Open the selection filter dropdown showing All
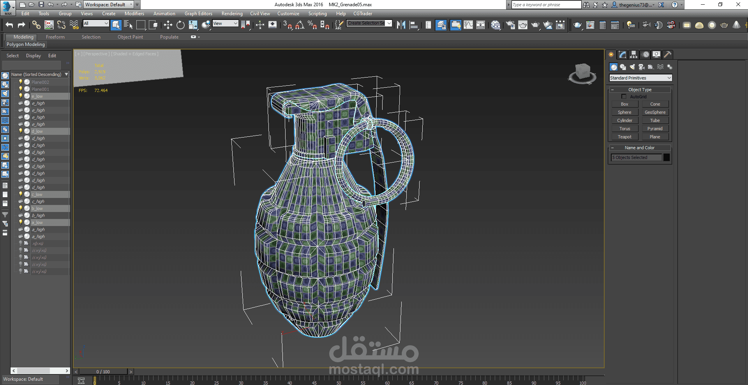 click(x=96, y=23)
